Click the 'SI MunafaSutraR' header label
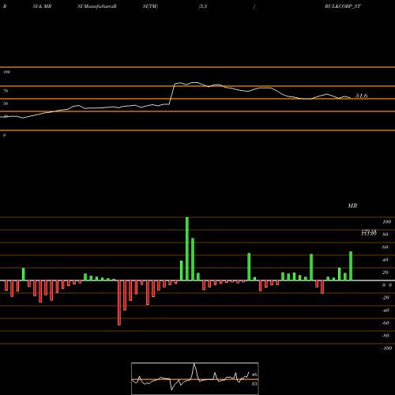Image resolution: width=395 pixels, height=395 pixels. coord(97,6)
